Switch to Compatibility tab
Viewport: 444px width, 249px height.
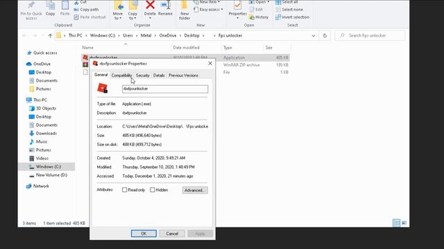(121, 75)
